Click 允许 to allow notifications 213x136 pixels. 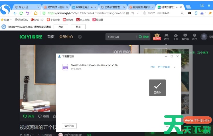61,27
